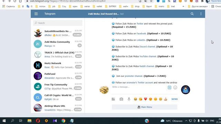Open the promoter channel link
This screenshot has width=221, height=124.
134,76
